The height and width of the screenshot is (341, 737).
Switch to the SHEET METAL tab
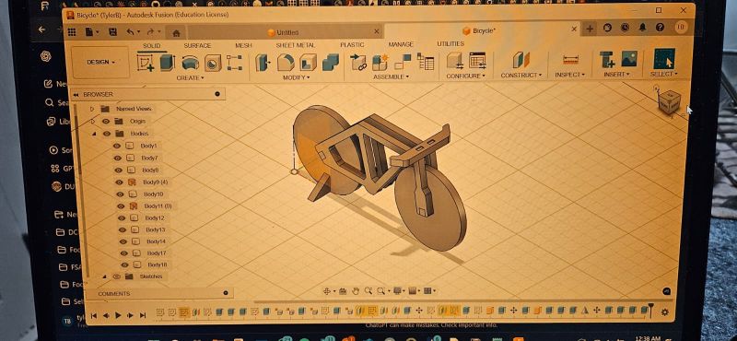296,45
